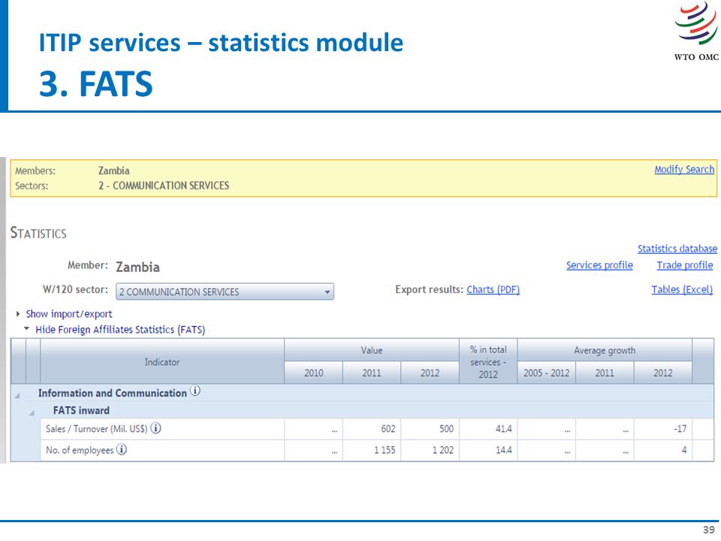
Task: Click the 2 - COMMUNICATION SERVICES sector text
Action: coord(164,186)
